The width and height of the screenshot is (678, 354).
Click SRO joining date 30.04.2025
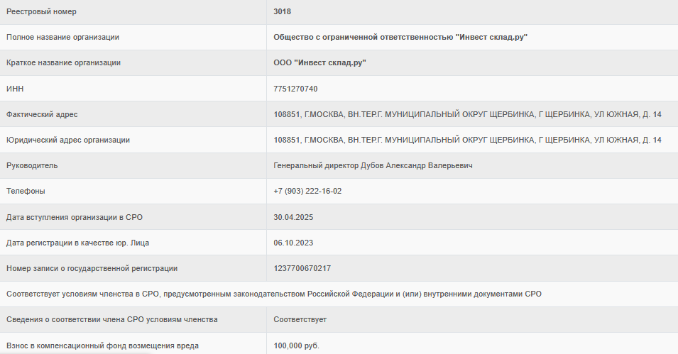(293, 216)
